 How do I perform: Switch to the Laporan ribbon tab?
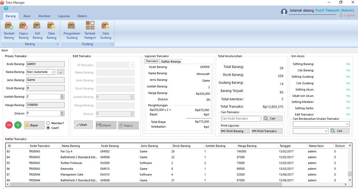click(x=64, y=16)
